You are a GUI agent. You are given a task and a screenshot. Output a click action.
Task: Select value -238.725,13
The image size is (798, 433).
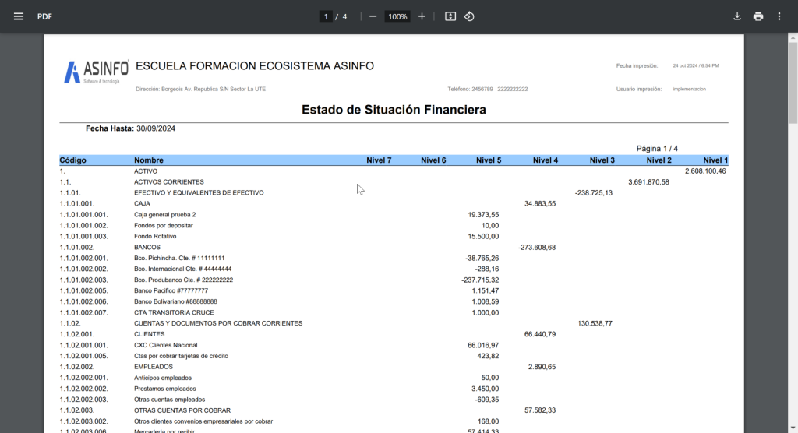[x=593, y=193]
